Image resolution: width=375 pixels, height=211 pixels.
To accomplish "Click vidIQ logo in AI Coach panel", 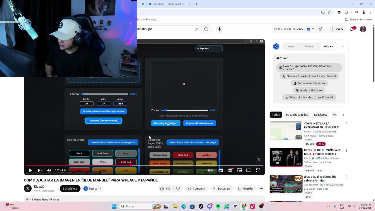I will (276, 46).
